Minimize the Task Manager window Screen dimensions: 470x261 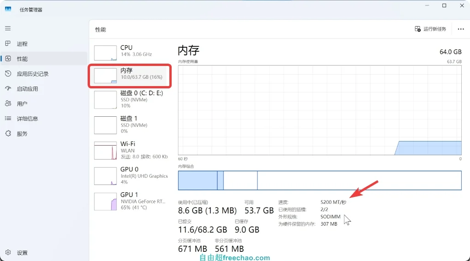[427, 5]
